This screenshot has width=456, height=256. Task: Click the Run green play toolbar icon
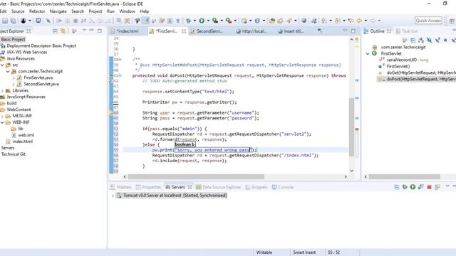tap(202, 21)
